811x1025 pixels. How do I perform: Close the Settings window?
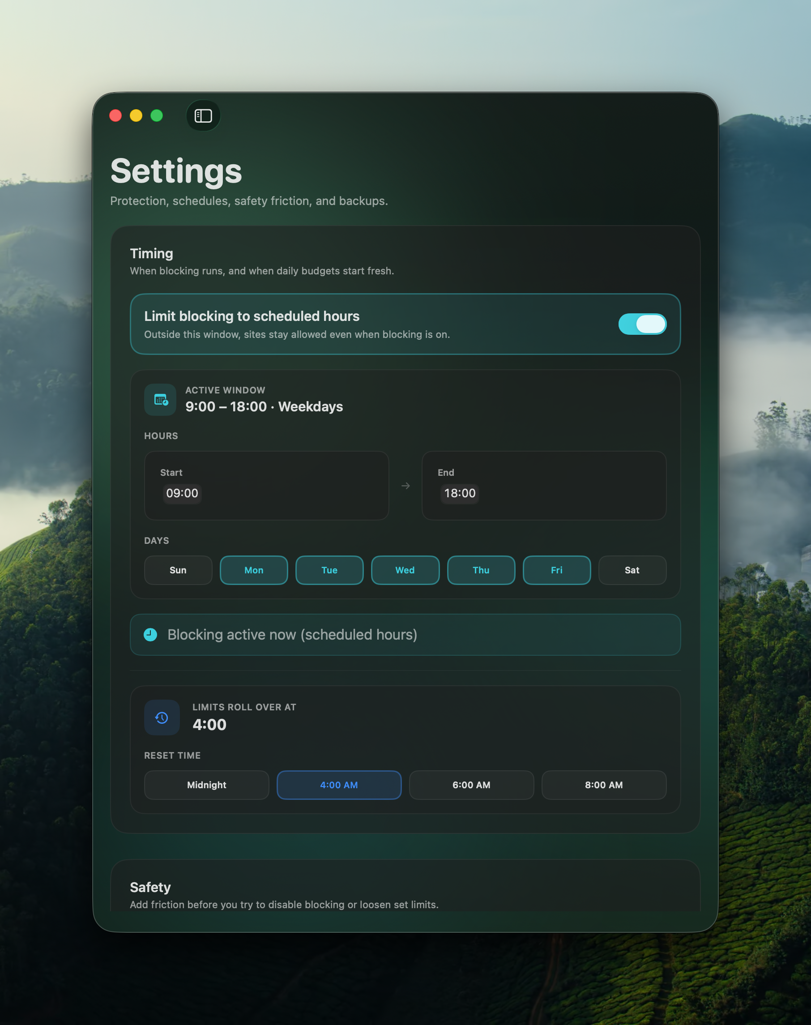(x=115, y=115)
